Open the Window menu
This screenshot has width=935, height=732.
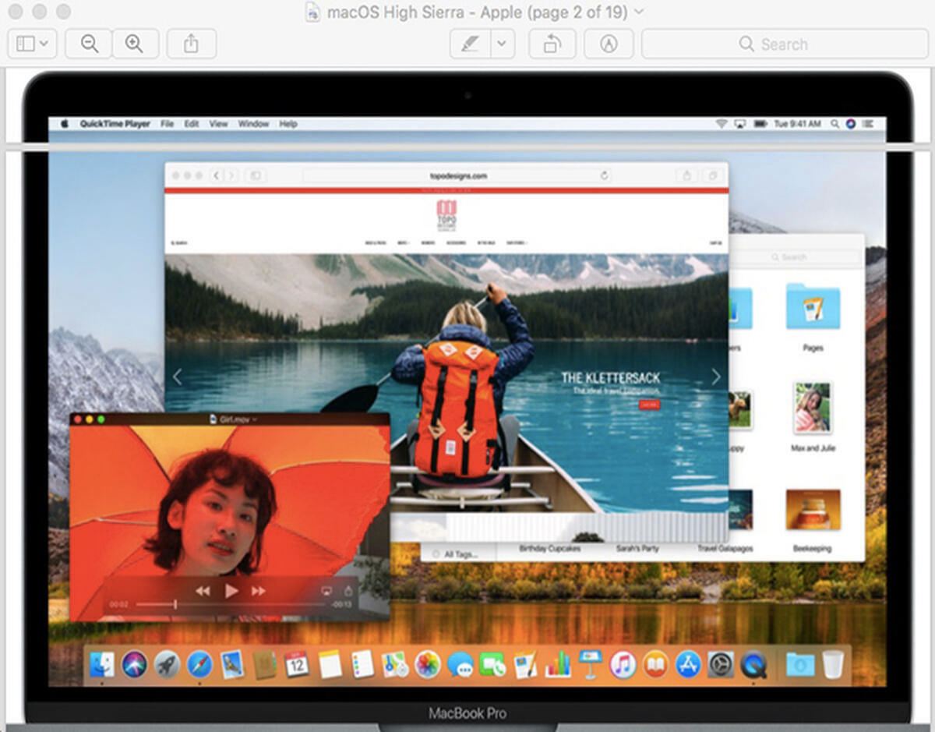click(253, 124)
